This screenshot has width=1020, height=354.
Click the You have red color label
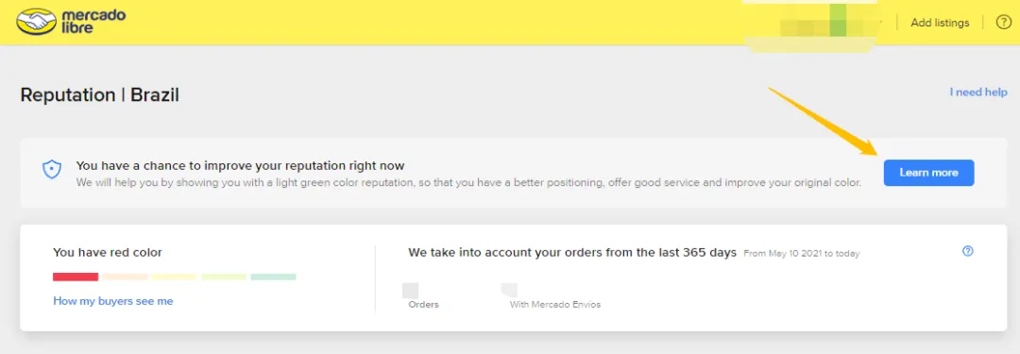108,252
